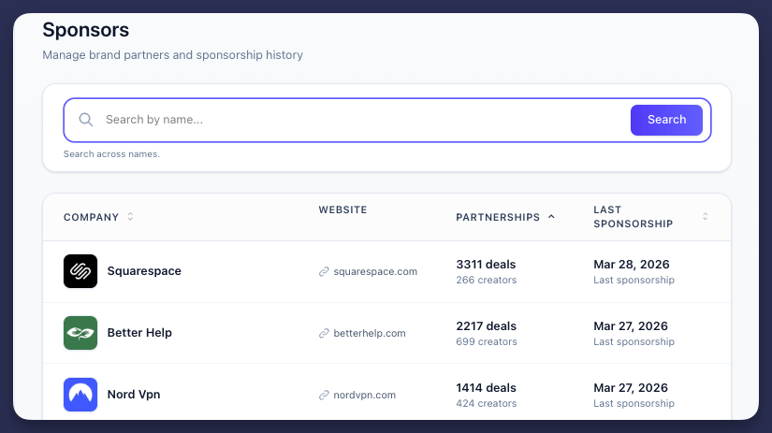Image resolution: width=772 pixels, height=433 pixels.
Task: Click Mar 28, 2026 date in Squarespace row
Action: tap(632, 265)
